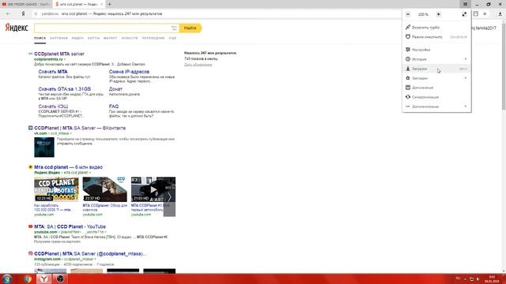Open "CCDPlanet | MTA:SA Server — ВКонтакте" result

80,128
